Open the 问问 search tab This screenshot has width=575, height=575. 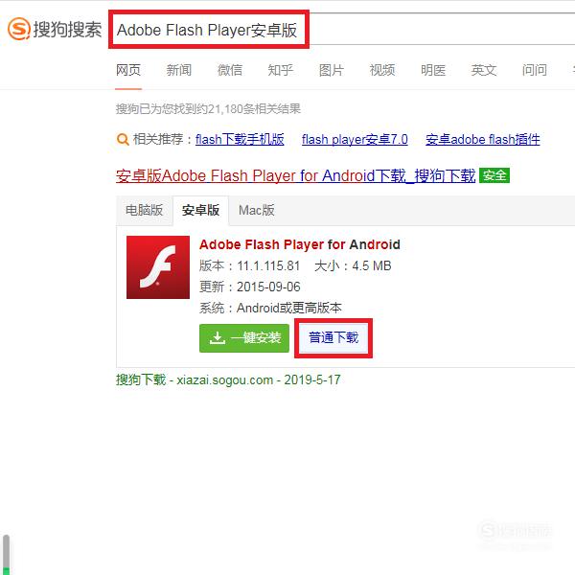tap(535, 70)
